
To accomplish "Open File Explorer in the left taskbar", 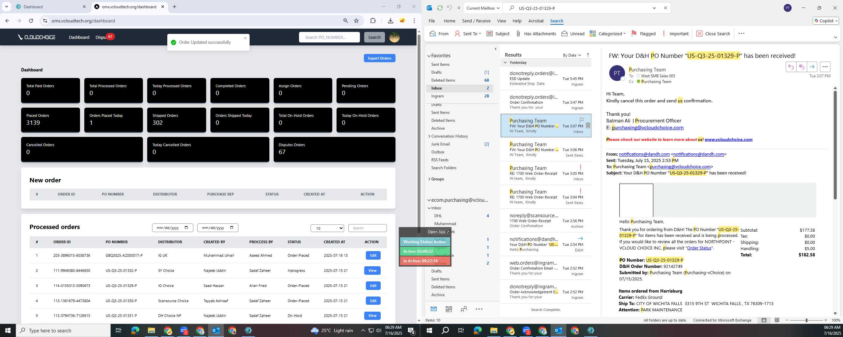I will coord(151,330).
